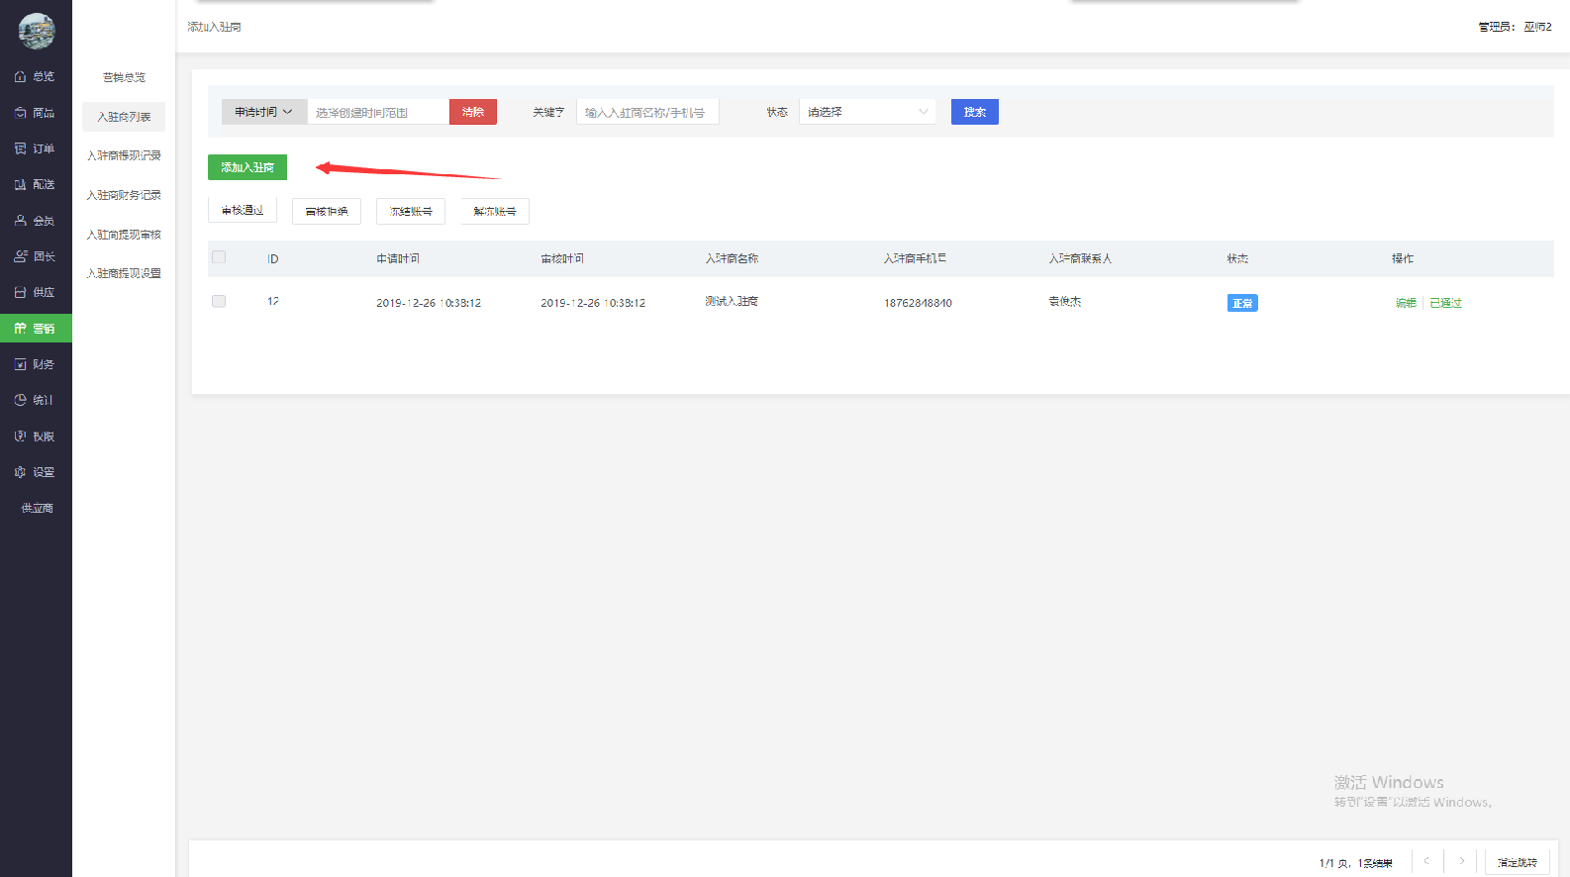
Task: Open 营销总览 in the submenu
Action: (124, 77)
